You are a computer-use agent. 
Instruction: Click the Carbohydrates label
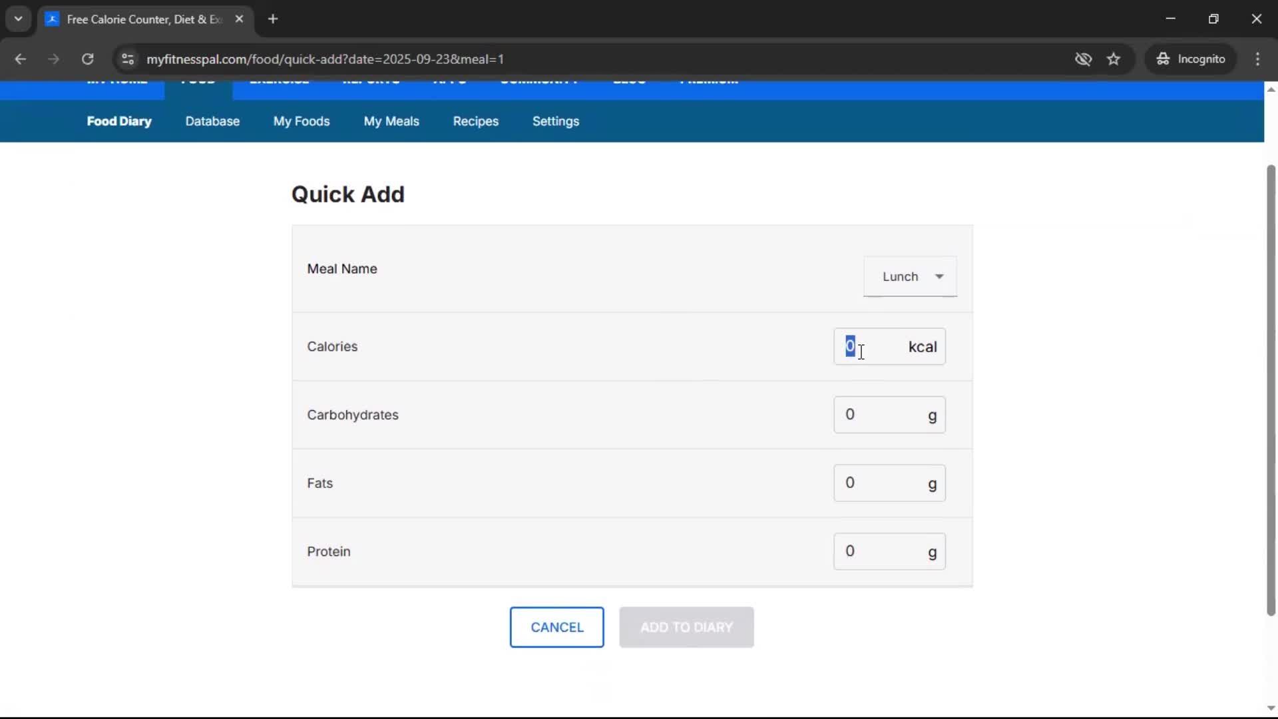coord(353,415)
